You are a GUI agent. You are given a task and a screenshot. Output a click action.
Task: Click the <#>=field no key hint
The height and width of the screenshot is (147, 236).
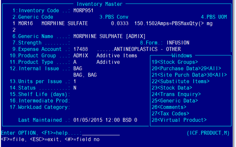click(82, 139)
